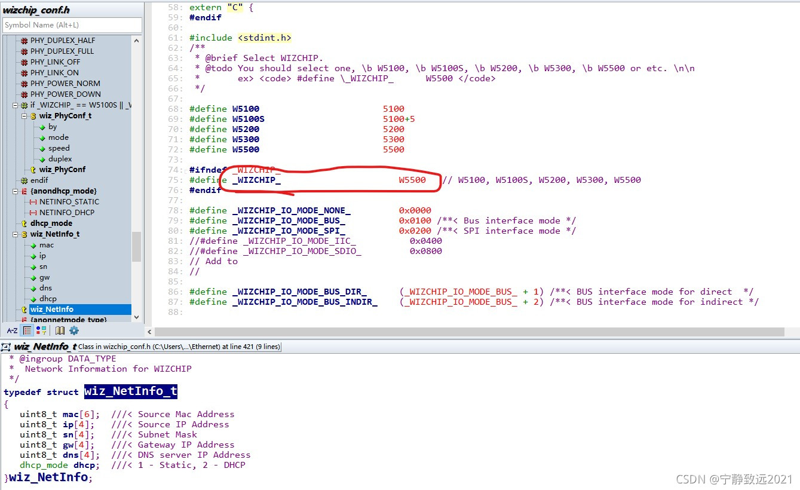Click the enum icon of {anondhcp_mode}

click(x=24, y=191)
